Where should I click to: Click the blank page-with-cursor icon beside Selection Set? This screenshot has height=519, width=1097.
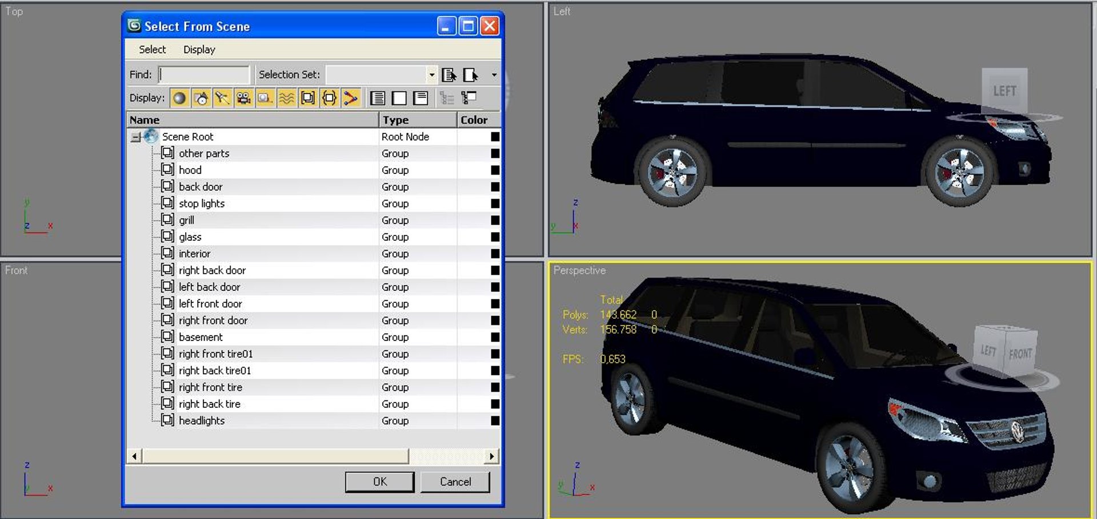[x=471, y=75]
